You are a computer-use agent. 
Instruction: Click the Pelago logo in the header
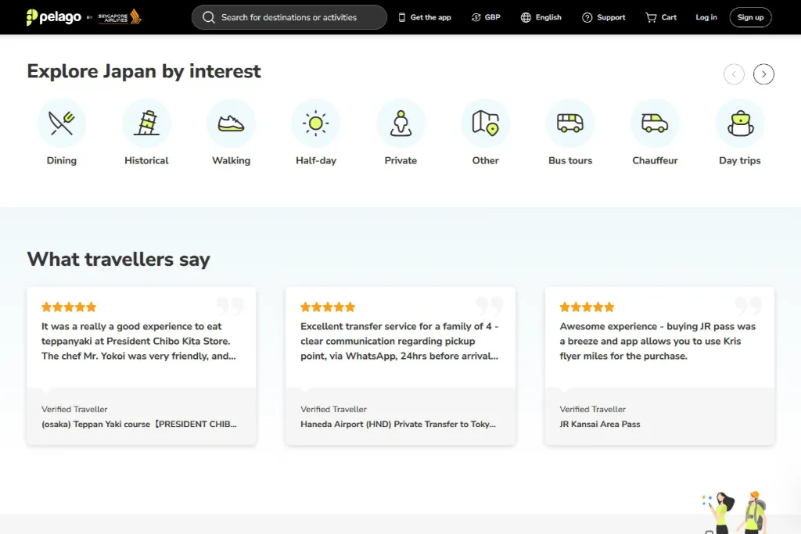coord(53,17)
